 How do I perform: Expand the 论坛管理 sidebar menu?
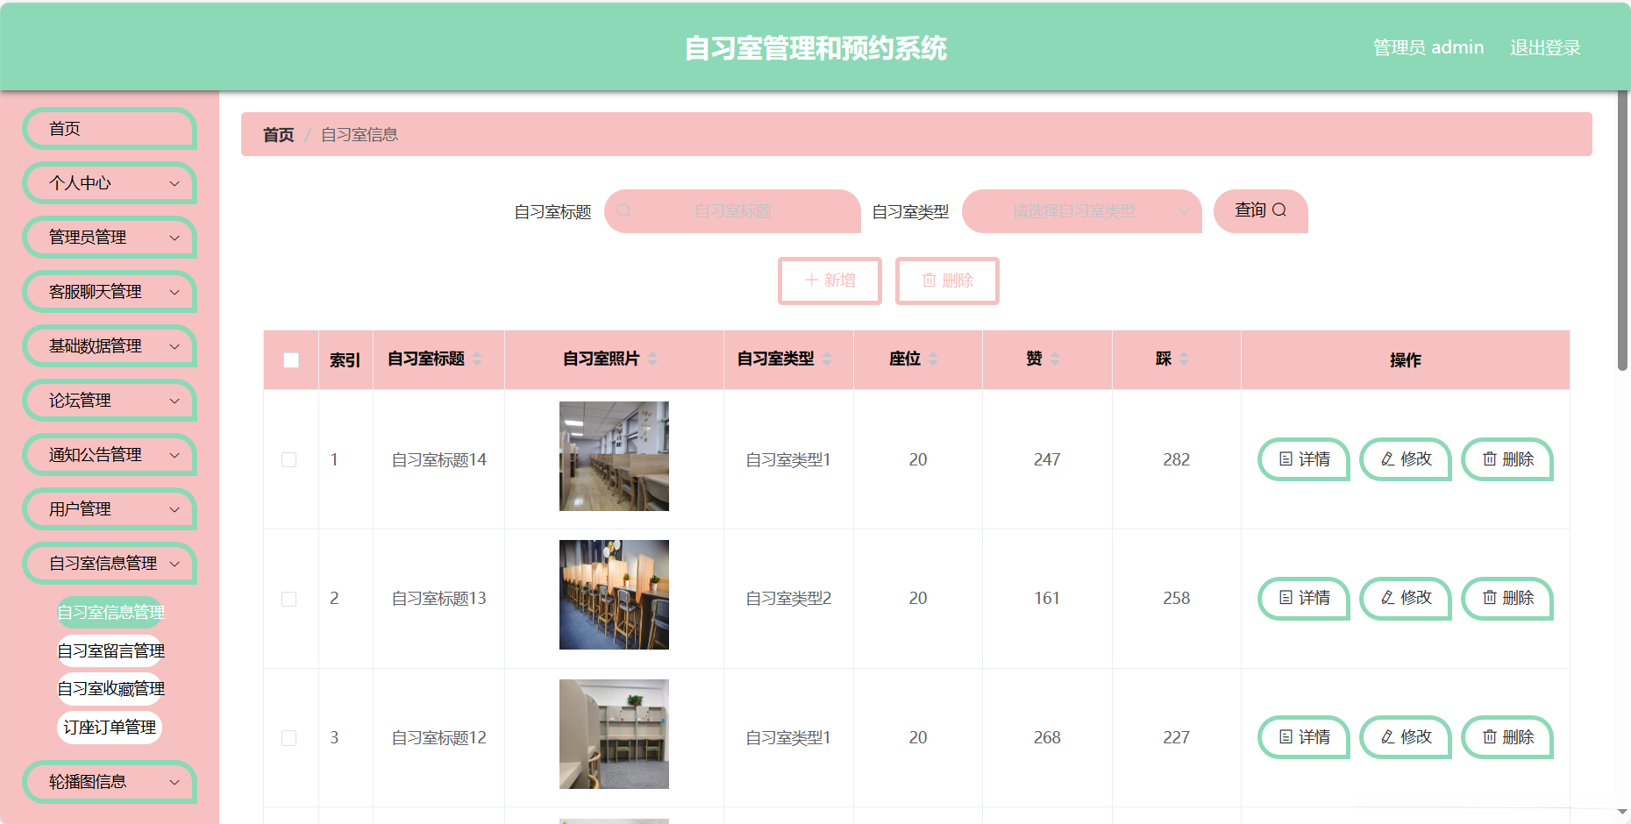click(110, 401)
